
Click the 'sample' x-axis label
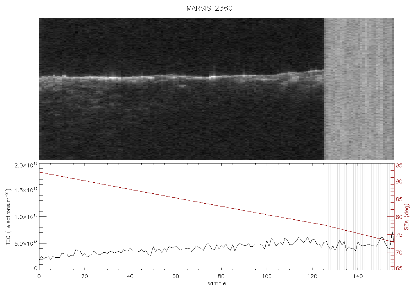[217, 283]
